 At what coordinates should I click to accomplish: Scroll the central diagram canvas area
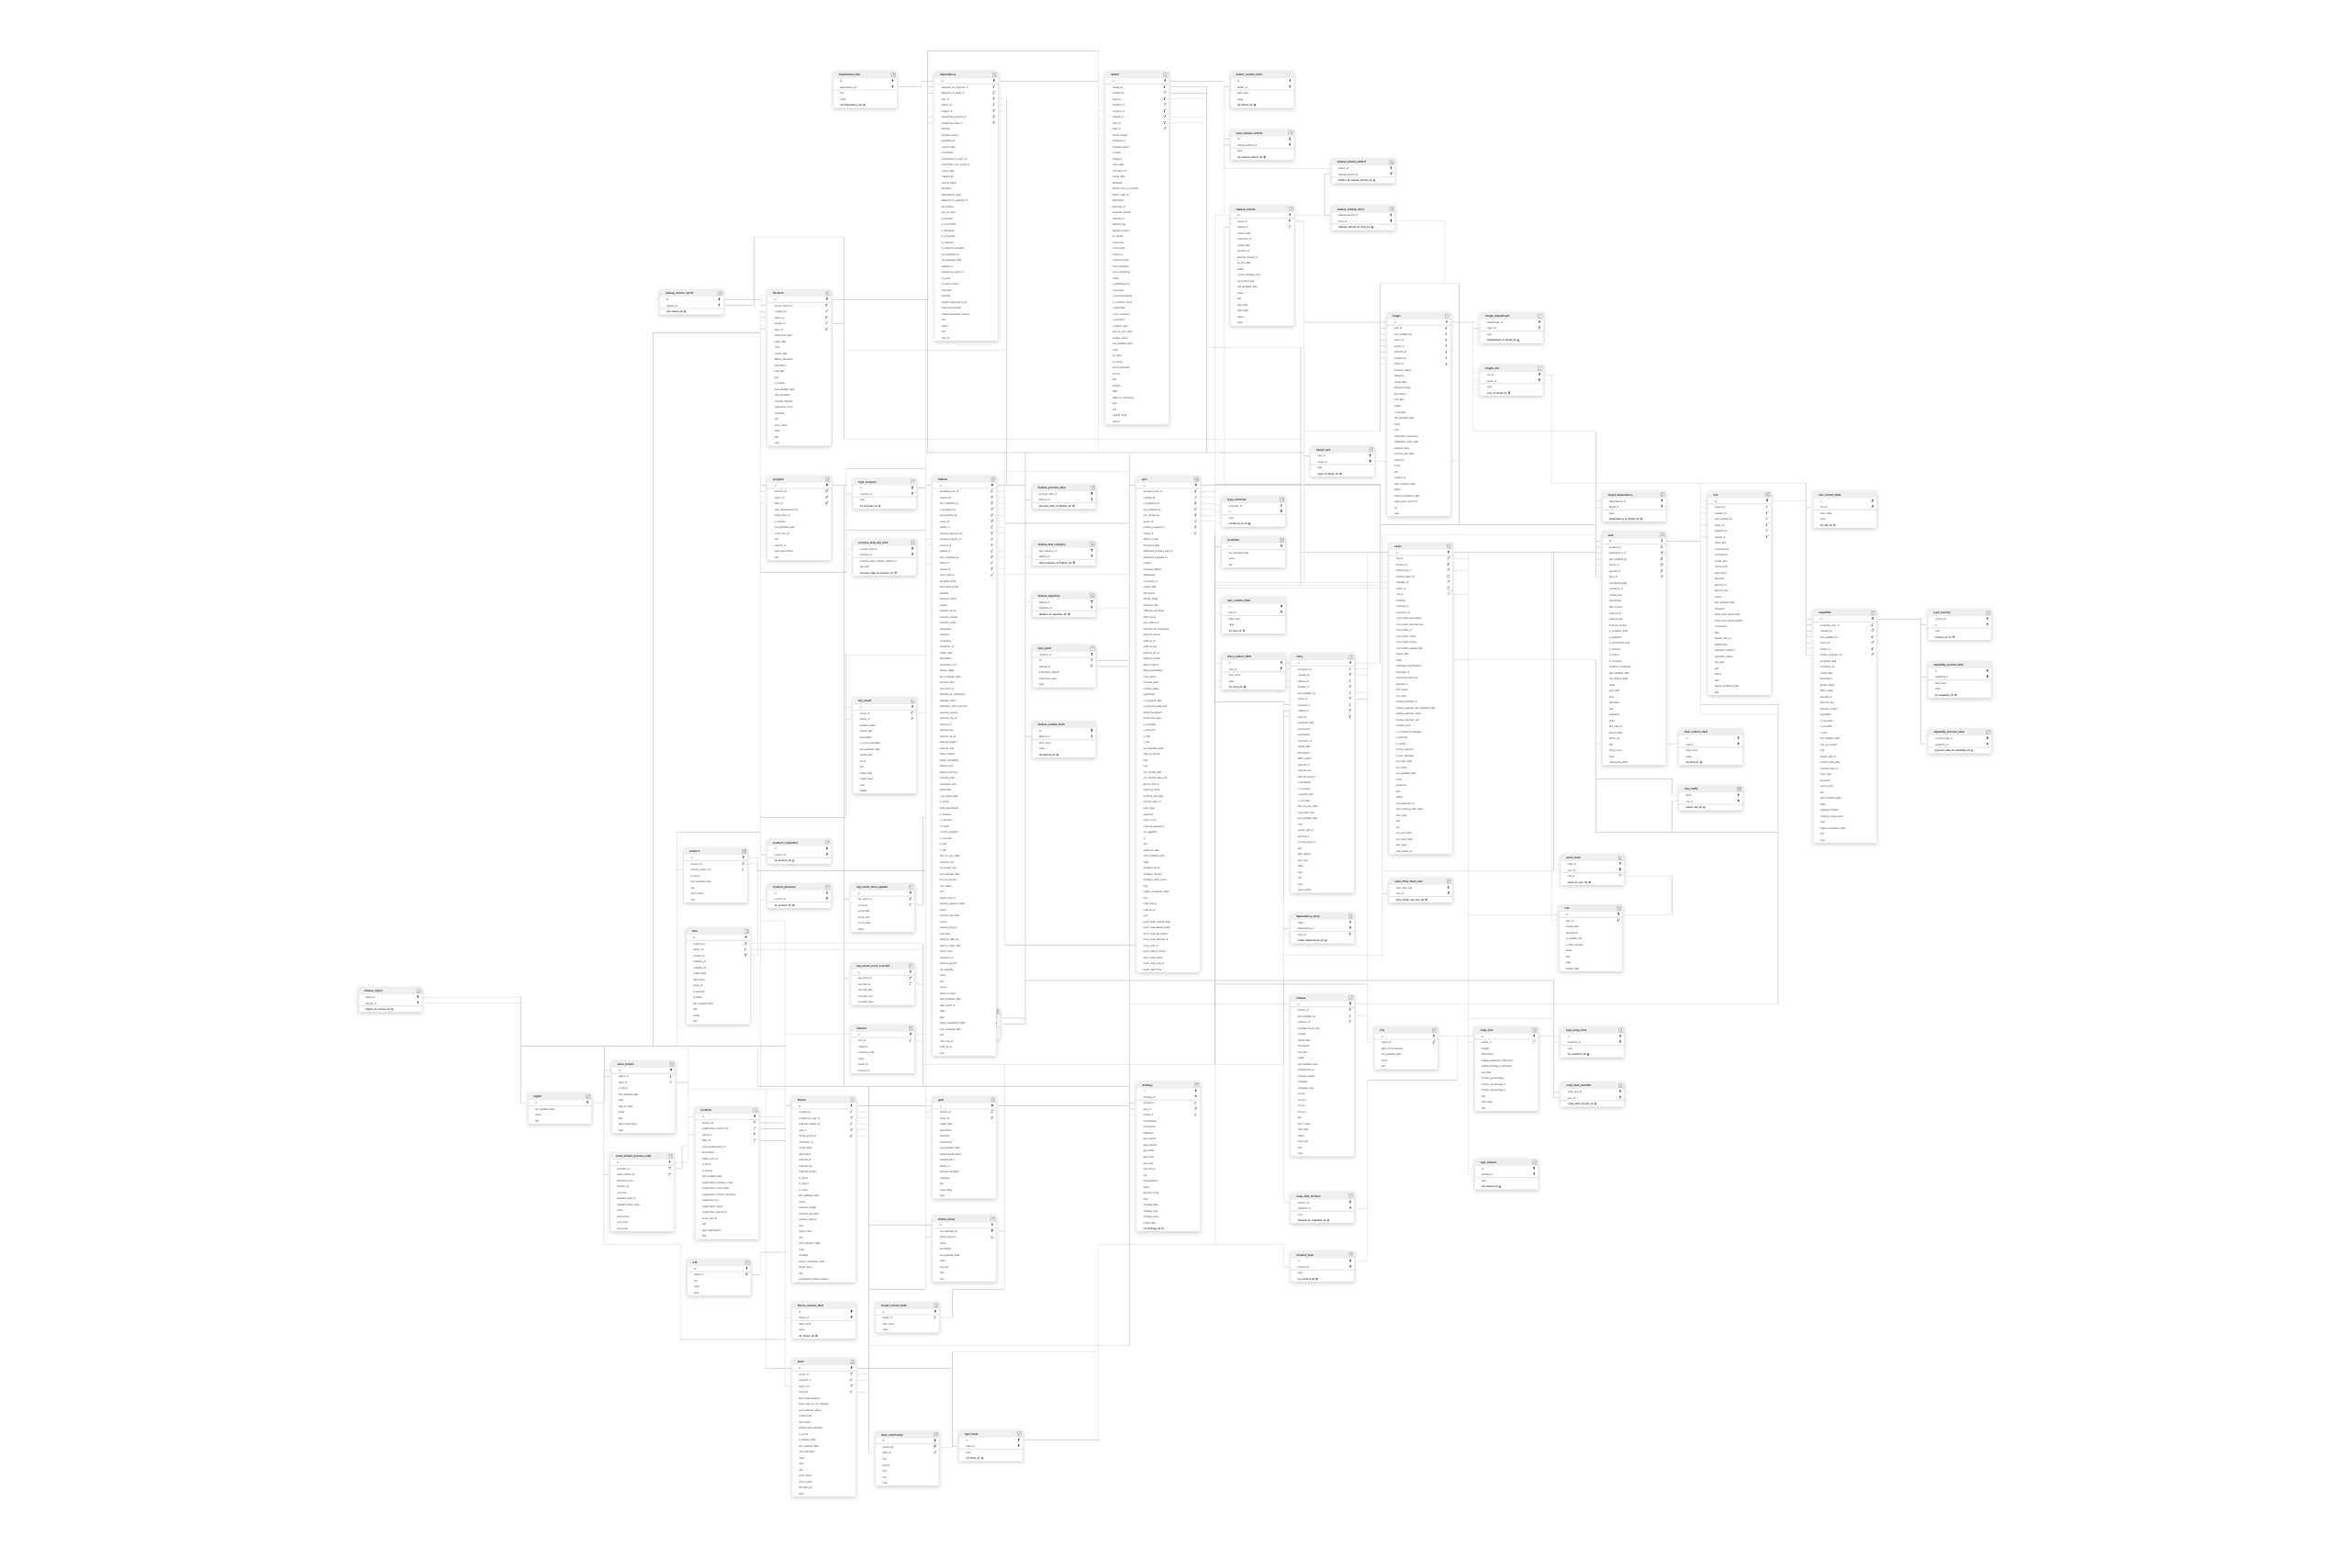[1176, 784]
